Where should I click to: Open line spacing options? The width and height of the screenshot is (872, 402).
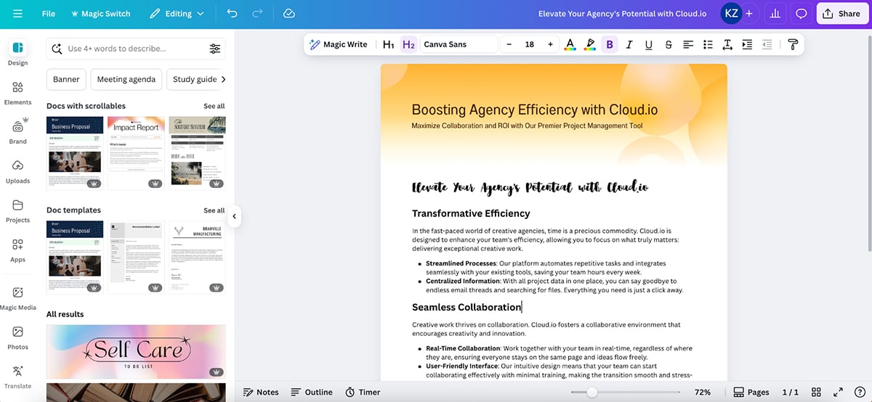coord(727,44)
